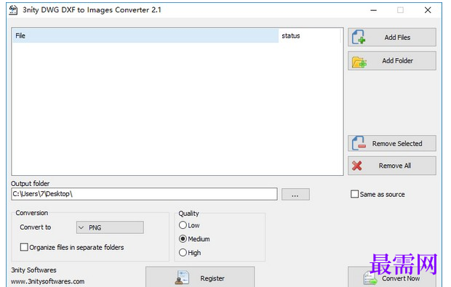Image resolution: width=451 pixels, height=287 pixels.
Task: Select Medium quality radio button
Action: point(183,239)
